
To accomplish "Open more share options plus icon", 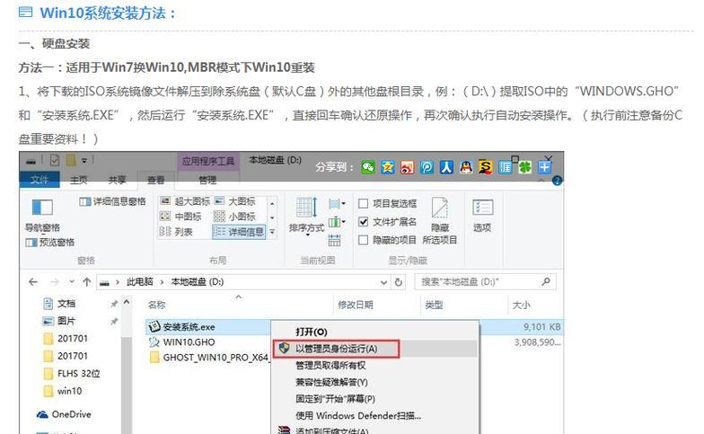I will coord(544,167).
